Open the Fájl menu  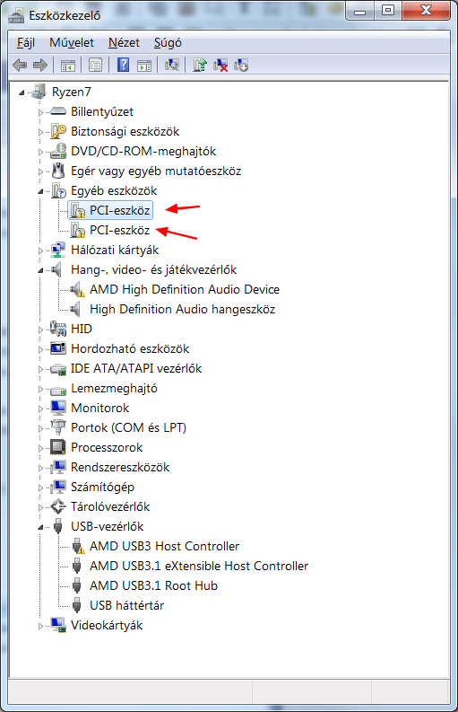tap(26, 43)
